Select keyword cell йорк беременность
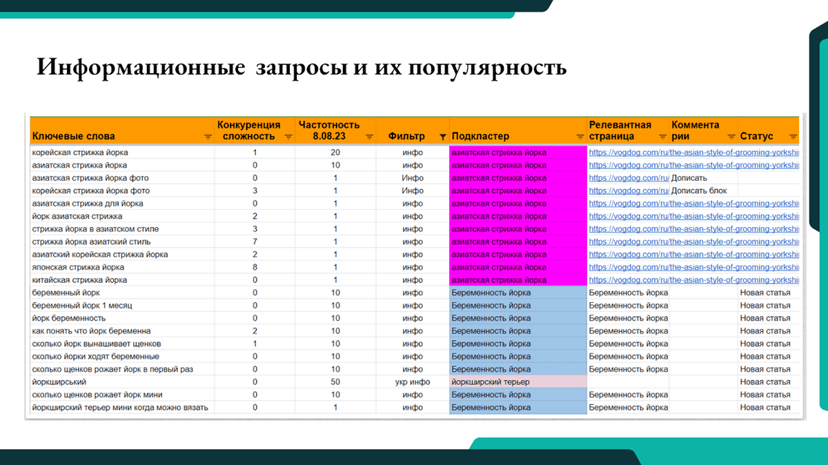Viewport: 828px width, 465px height. click(x=122, y=318)
